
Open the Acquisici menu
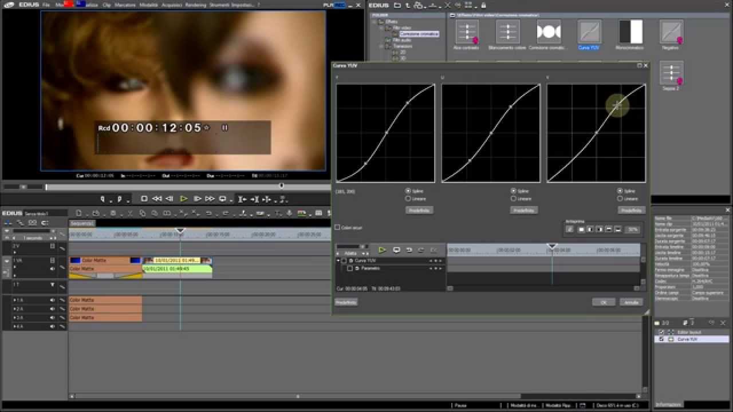click(172, 5)
